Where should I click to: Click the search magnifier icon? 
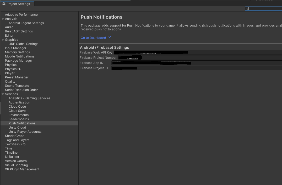tap(247, 9)
